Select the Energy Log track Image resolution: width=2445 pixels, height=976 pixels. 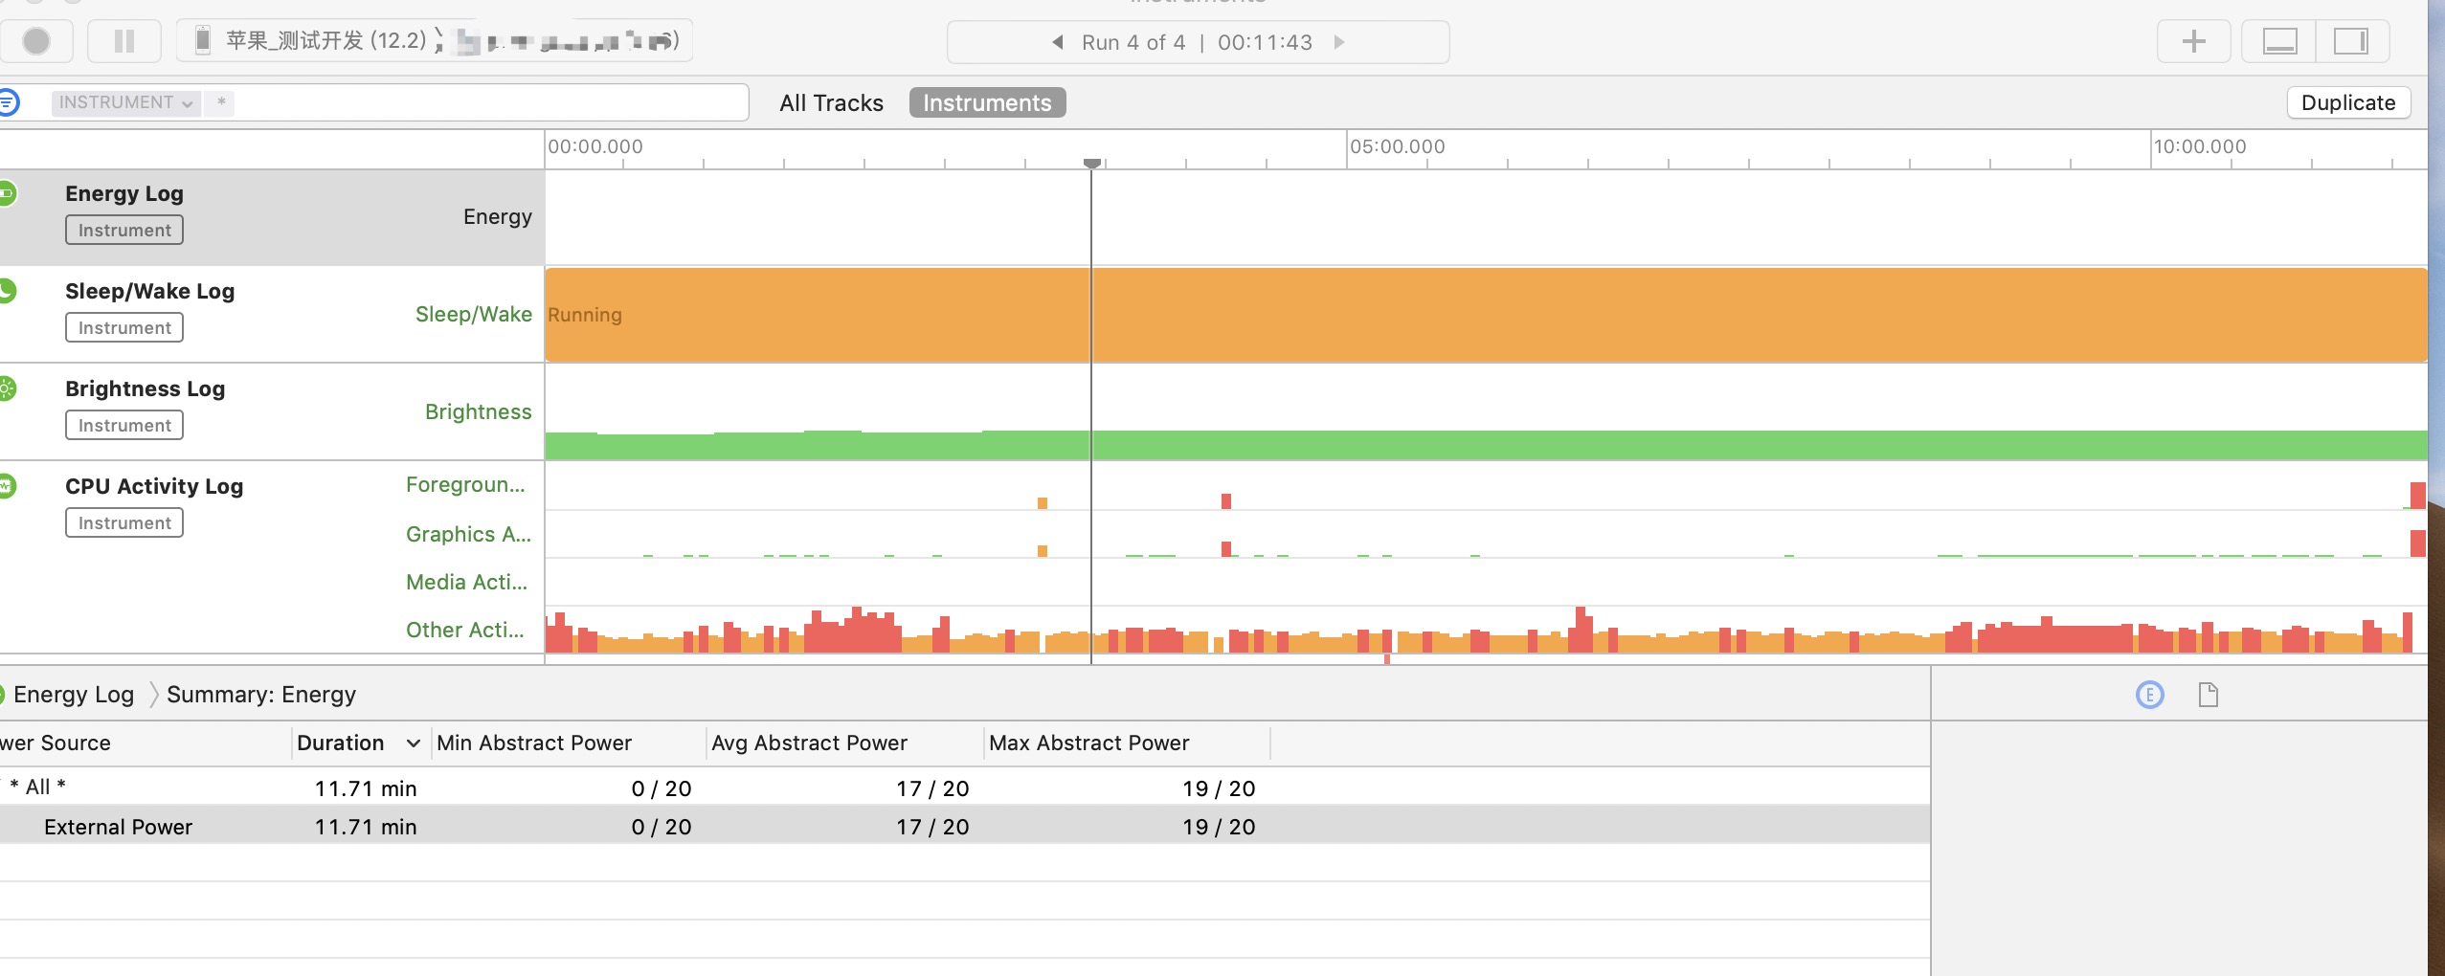272,218
